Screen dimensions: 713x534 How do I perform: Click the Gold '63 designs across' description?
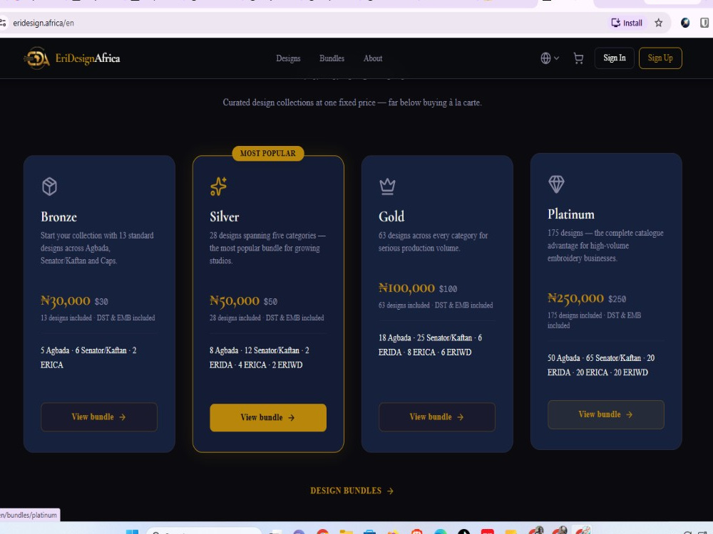(433, 241)
